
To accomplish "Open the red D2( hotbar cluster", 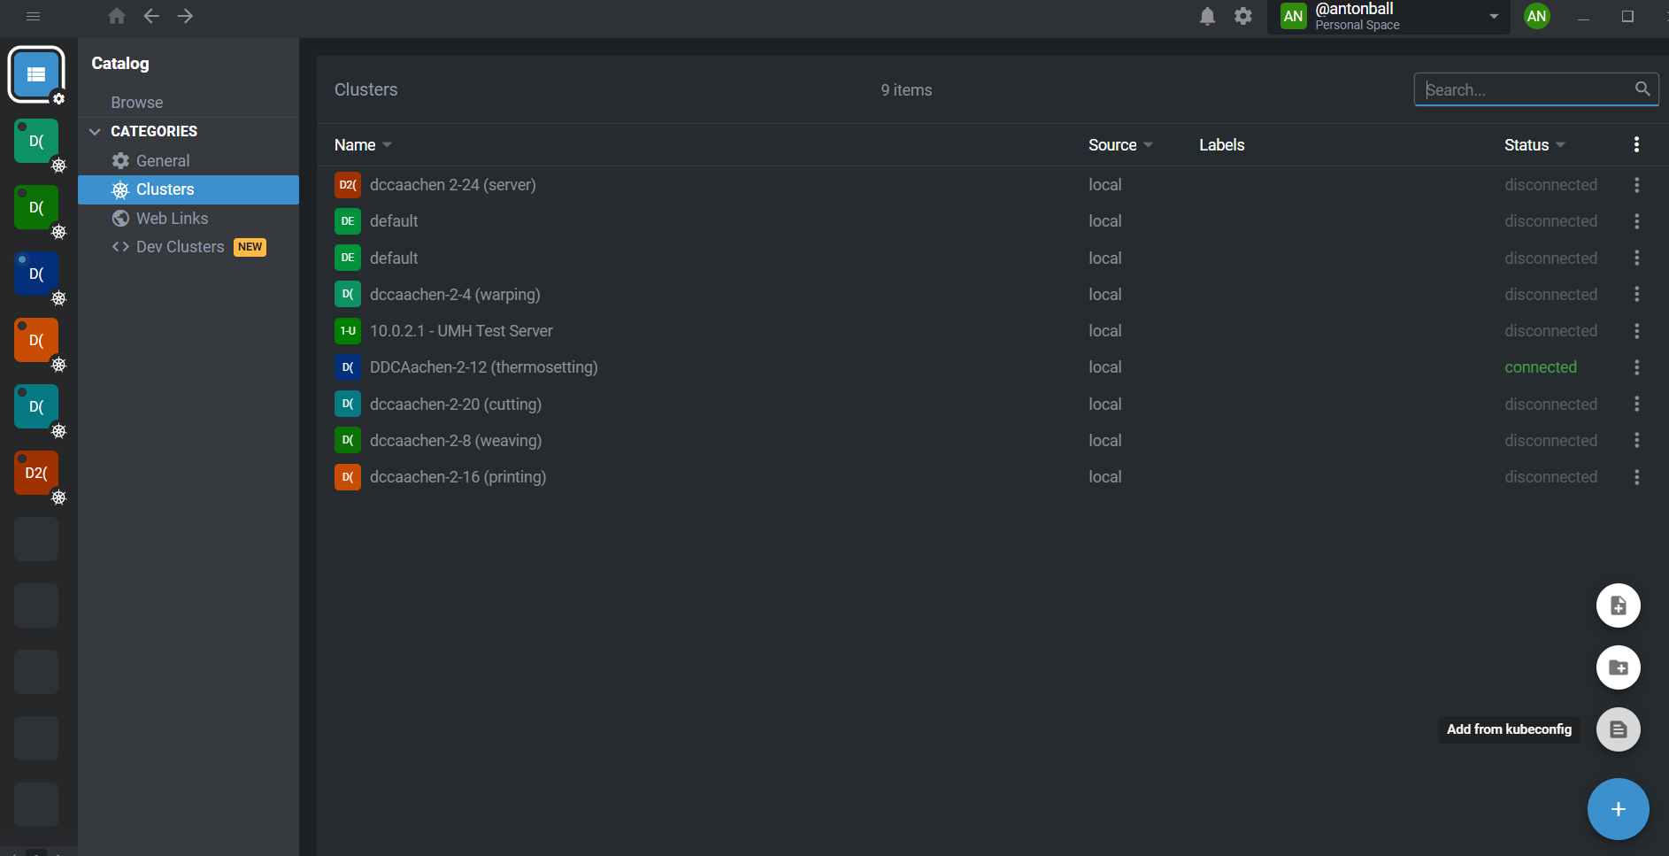I will pyautogui.click(x=36, y=473).
